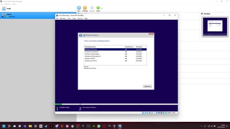Select the Windows 10 Pro N row
Screen dimensions: 230x129
115,61
